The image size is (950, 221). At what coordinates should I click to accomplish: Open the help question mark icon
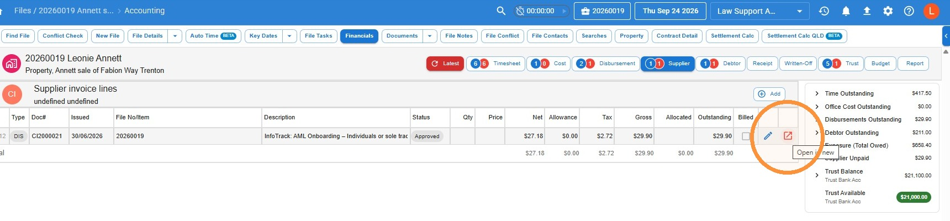click(909, 11)
